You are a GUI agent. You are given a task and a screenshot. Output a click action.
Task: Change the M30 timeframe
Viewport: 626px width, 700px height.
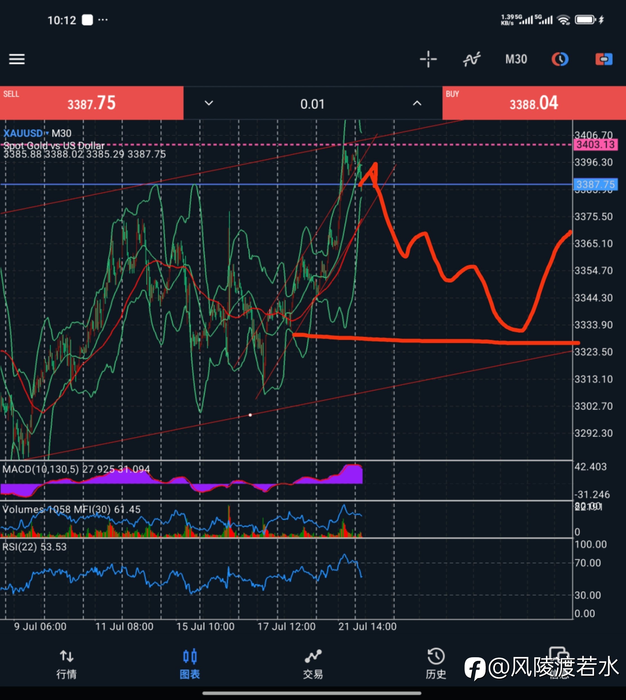516,59
